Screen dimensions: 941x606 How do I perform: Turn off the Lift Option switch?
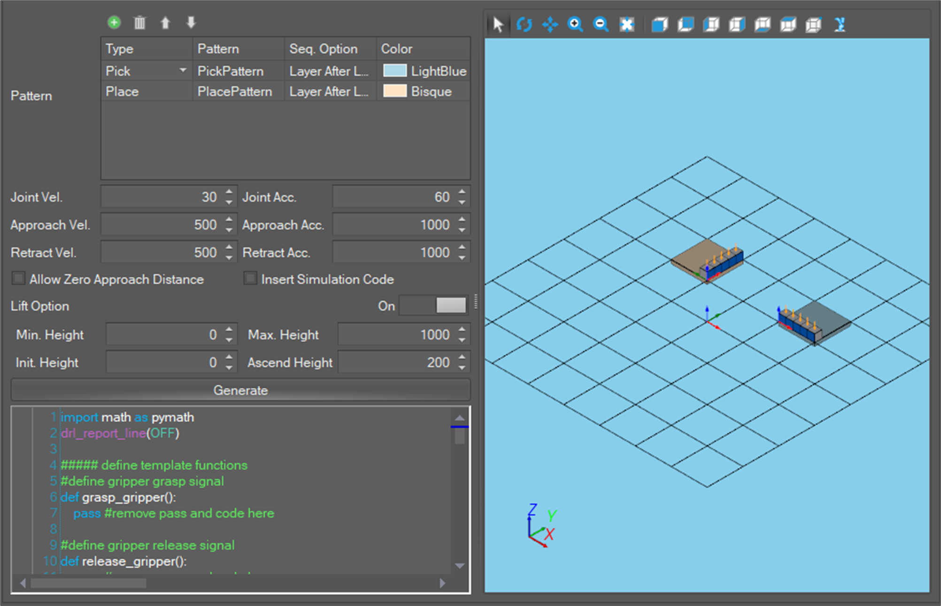[432, 305]
